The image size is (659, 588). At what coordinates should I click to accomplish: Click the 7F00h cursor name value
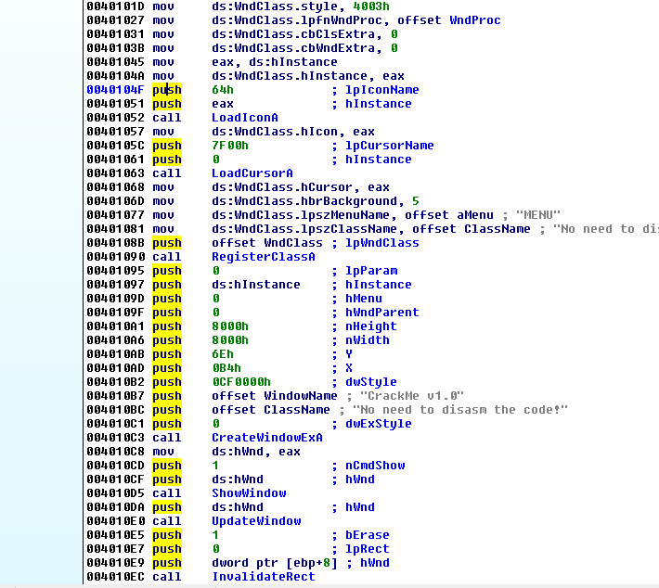tap(228, 146)
